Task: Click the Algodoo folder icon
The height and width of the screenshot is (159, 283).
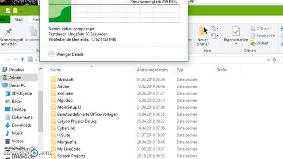Action: tap(53, 100)
